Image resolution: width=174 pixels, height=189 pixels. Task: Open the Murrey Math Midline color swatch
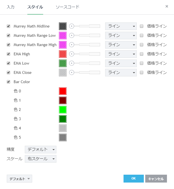point(63,26)
